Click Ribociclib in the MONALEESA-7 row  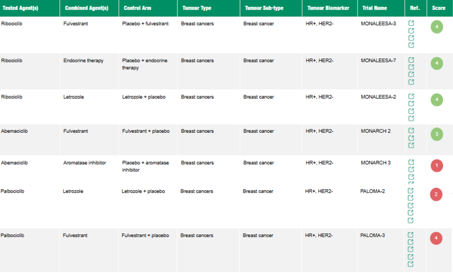tap(12, 61)
